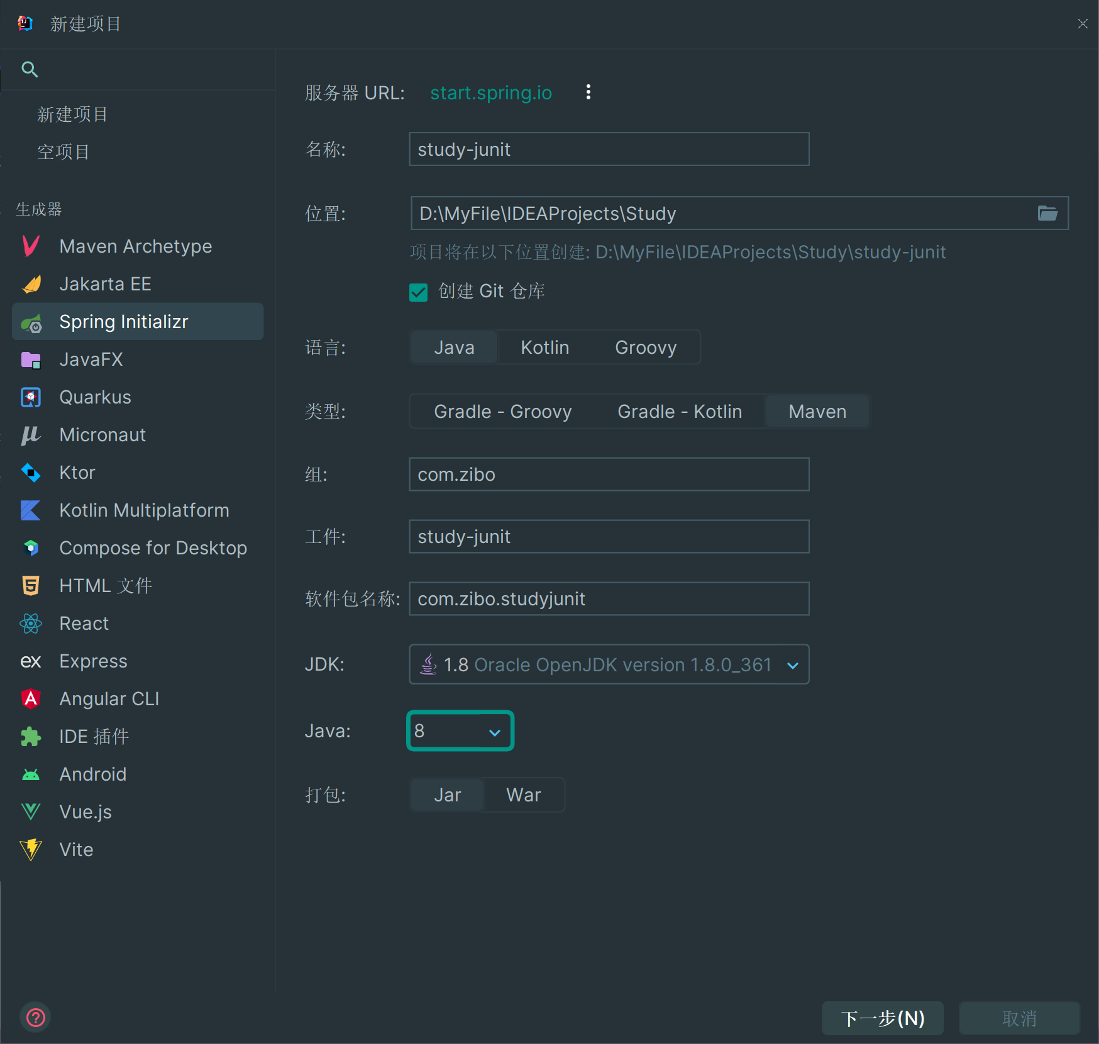
Task: Select the JavaFX generator label
Action: pos(91,360)
